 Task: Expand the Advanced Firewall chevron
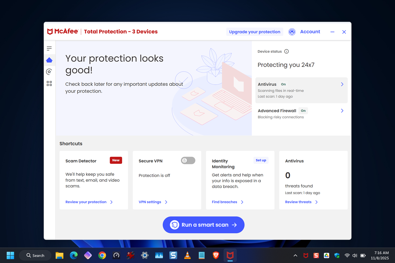pyautogui.click(x=342, y=111)
